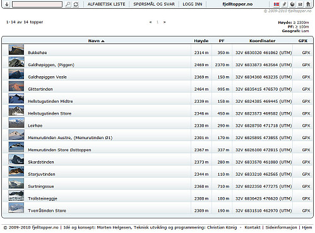Click the Hjem footer link
315x233 pixels.
307,227
